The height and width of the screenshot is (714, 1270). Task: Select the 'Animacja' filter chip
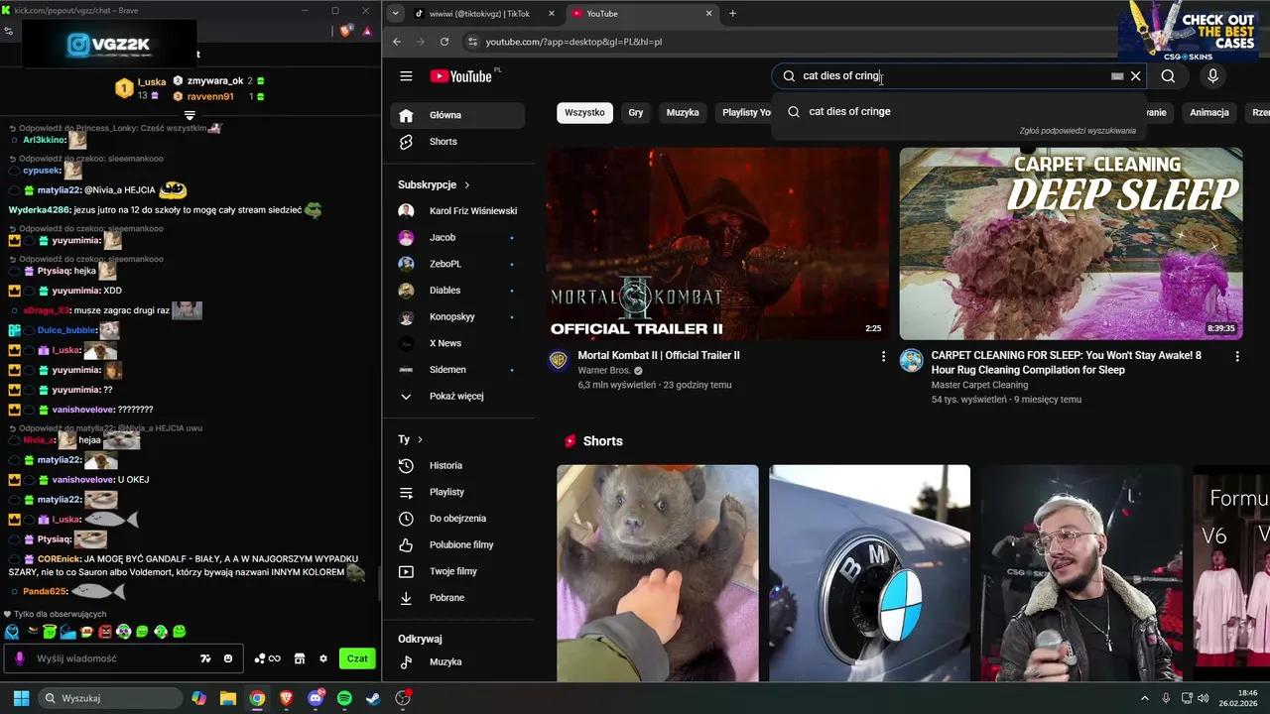pos(1209,113)
